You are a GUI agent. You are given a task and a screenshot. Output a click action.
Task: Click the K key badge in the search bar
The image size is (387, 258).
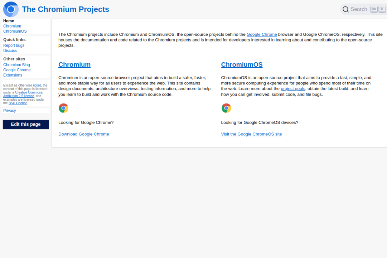coord(382,9)
